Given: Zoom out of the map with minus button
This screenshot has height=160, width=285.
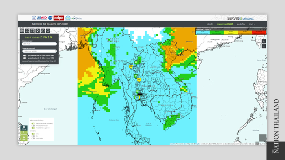Looking at the screenshot, I should (264, 46).
